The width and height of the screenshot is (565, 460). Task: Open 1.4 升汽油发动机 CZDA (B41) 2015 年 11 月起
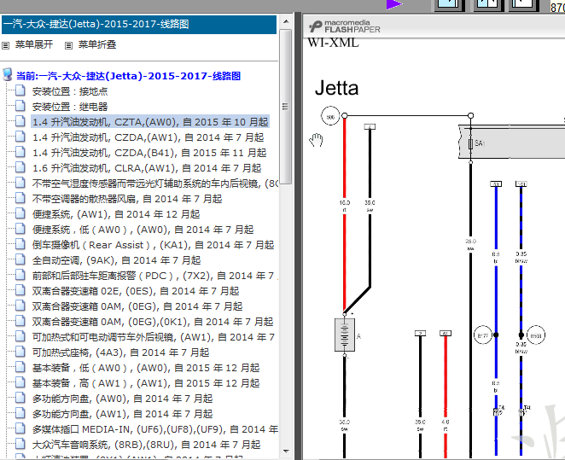[149, 153]
